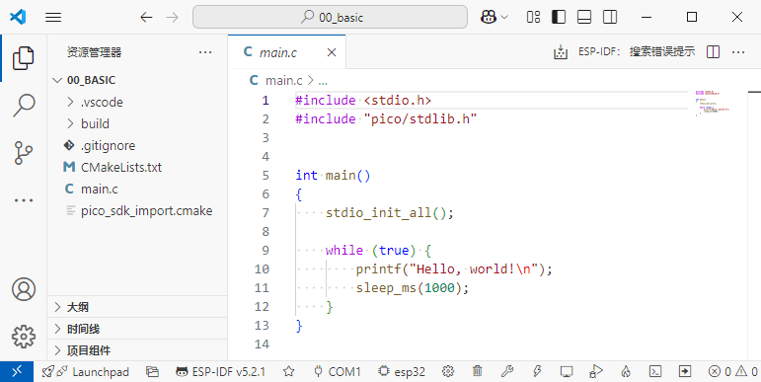
Task: Open the Manage gear in activity bar
Action: point(24,337)
